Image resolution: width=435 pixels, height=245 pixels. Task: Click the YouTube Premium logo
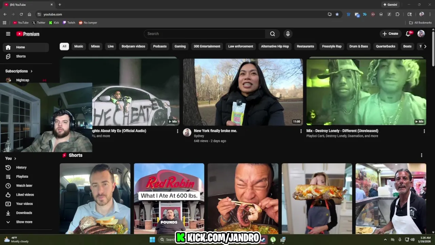[28, 34]
